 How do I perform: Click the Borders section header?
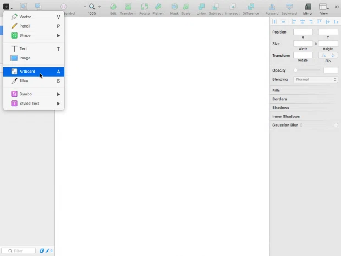tap(279, 99)
